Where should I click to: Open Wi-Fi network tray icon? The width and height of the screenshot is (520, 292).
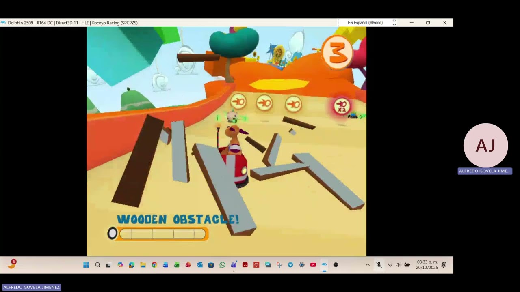[x=390, y=265]
